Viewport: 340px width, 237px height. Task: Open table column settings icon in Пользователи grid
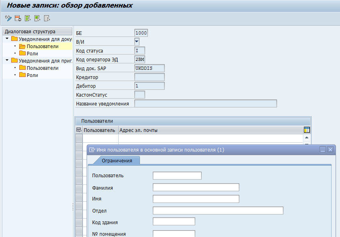(x=307, y=130)
